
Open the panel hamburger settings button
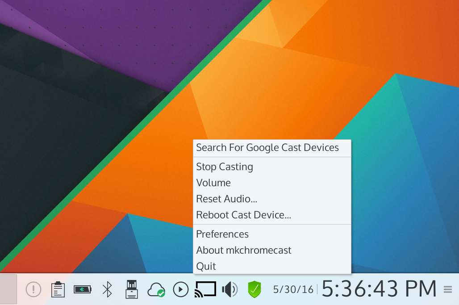448,289
